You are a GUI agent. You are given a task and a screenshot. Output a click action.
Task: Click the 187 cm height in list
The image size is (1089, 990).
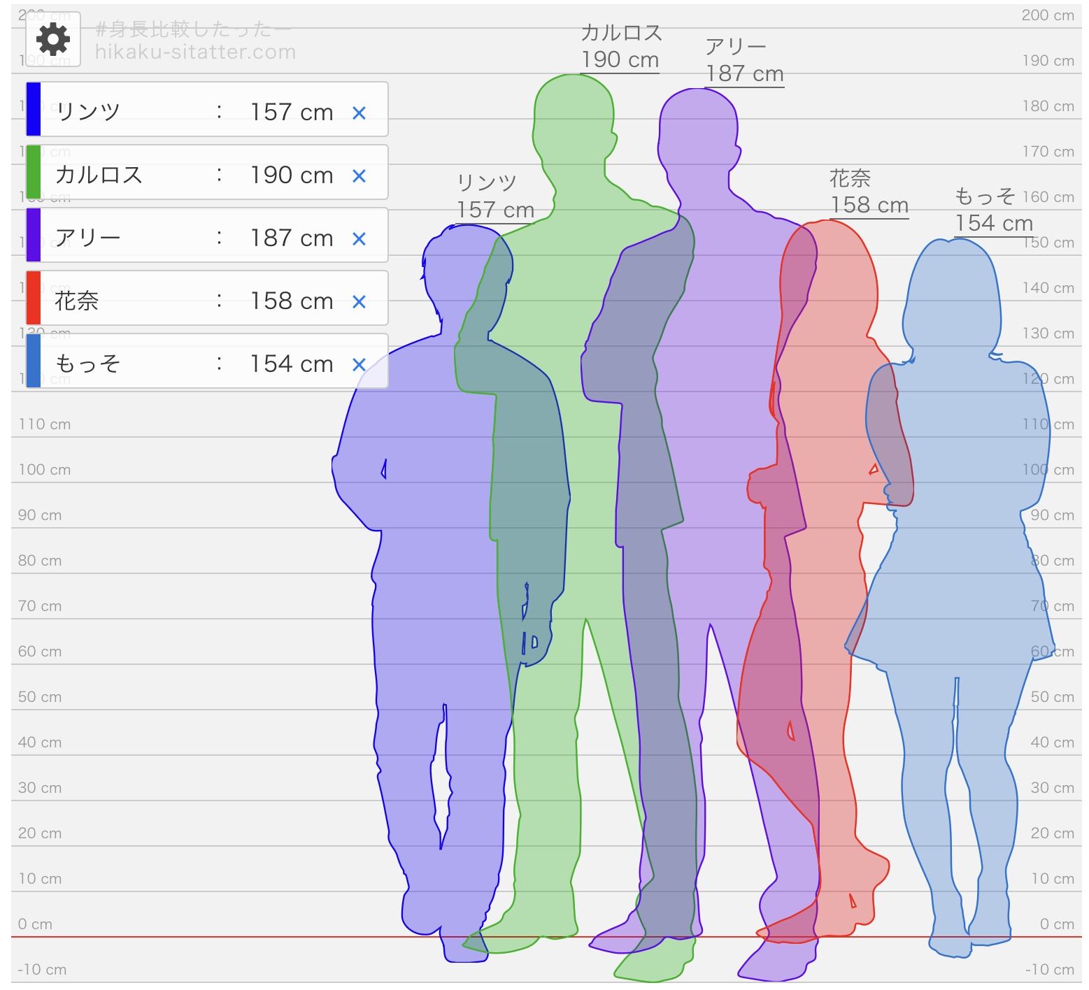coord(292,238)
